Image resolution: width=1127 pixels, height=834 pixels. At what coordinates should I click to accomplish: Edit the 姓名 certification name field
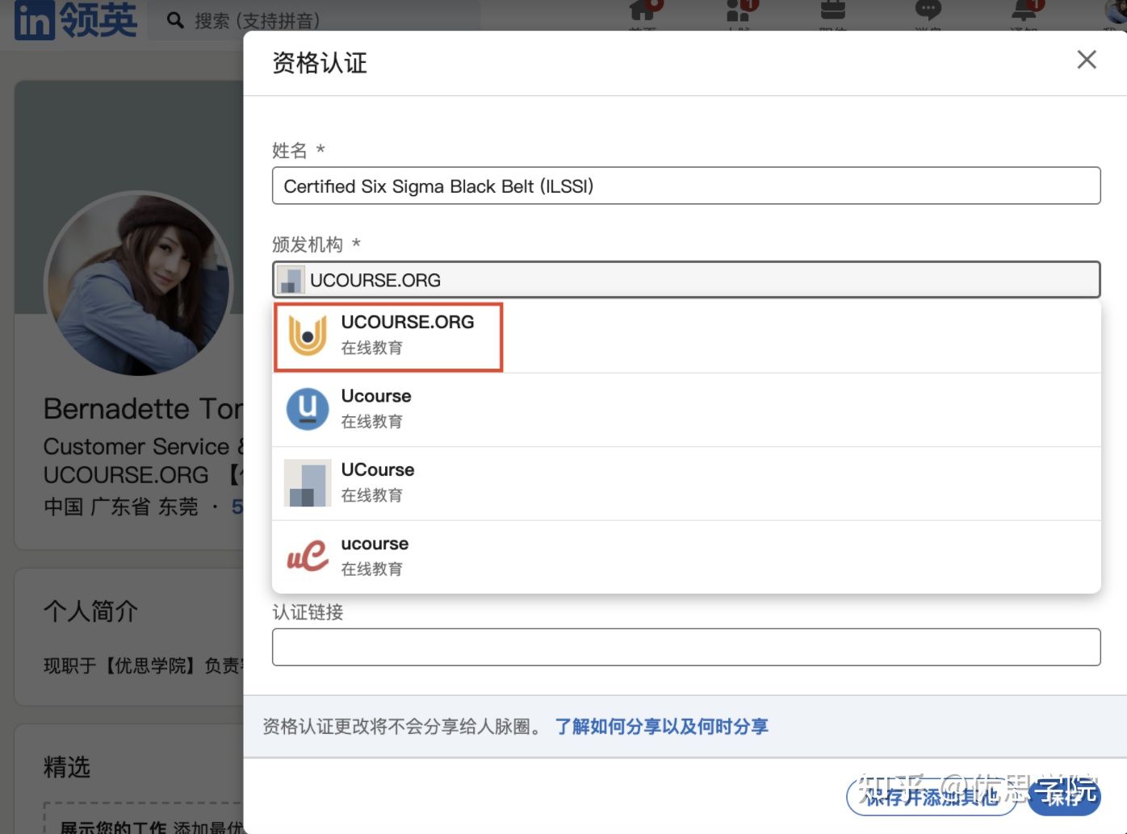coord(686,186)
